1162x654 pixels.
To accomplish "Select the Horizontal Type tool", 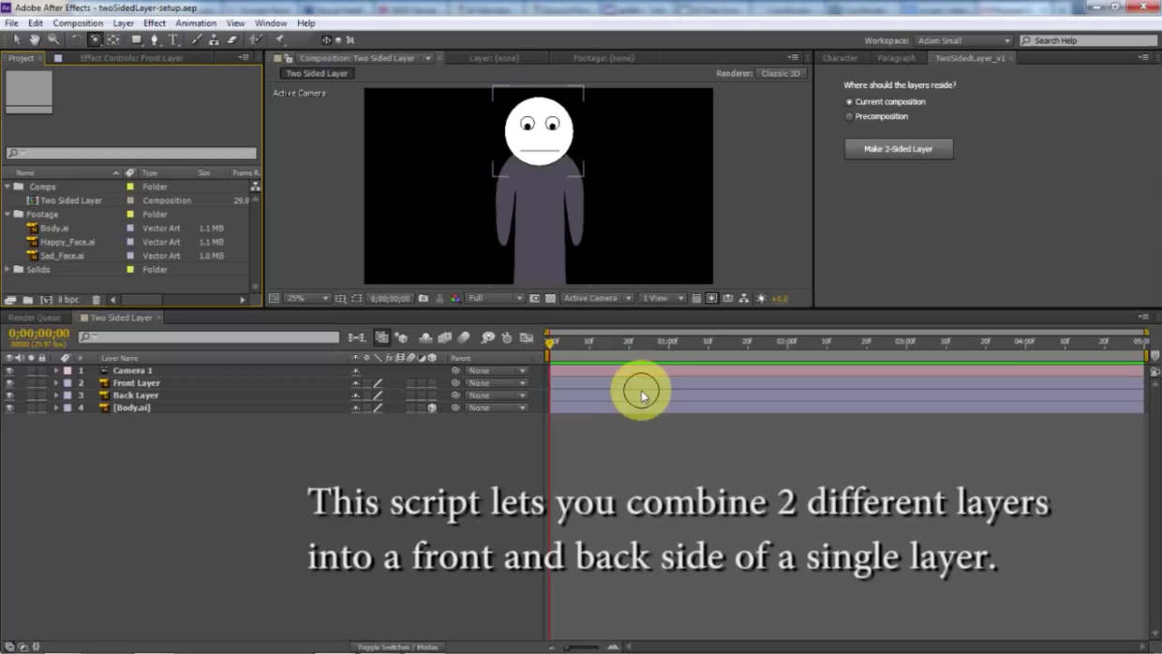I will (x=173, y=39).
